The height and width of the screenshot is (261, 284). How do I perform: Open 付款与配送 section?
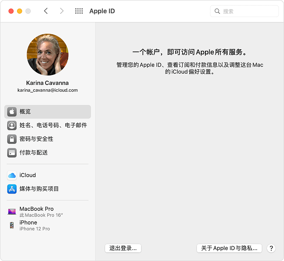(48, 153)
